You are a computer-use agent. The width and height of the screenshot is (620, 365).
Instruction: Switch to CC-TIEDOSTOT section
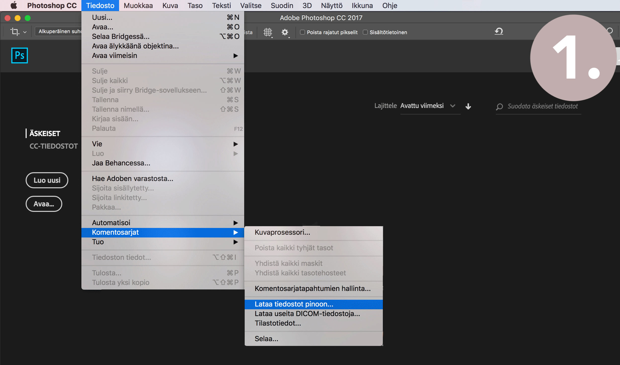[x=54, y=146]
